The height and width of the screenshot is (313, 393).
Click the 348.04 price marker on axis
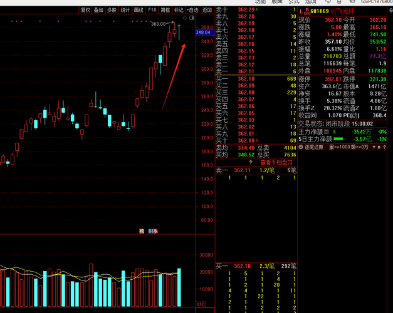[x=205, y=33]
